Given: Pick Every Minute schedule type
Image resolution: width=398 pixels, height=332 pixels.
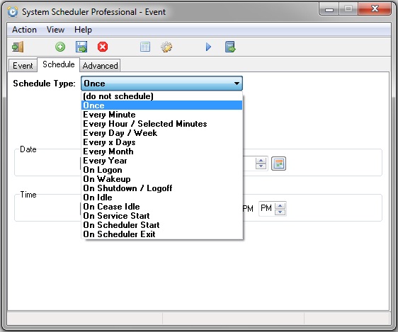Looking at the screenshot, I should pos(162,115).
